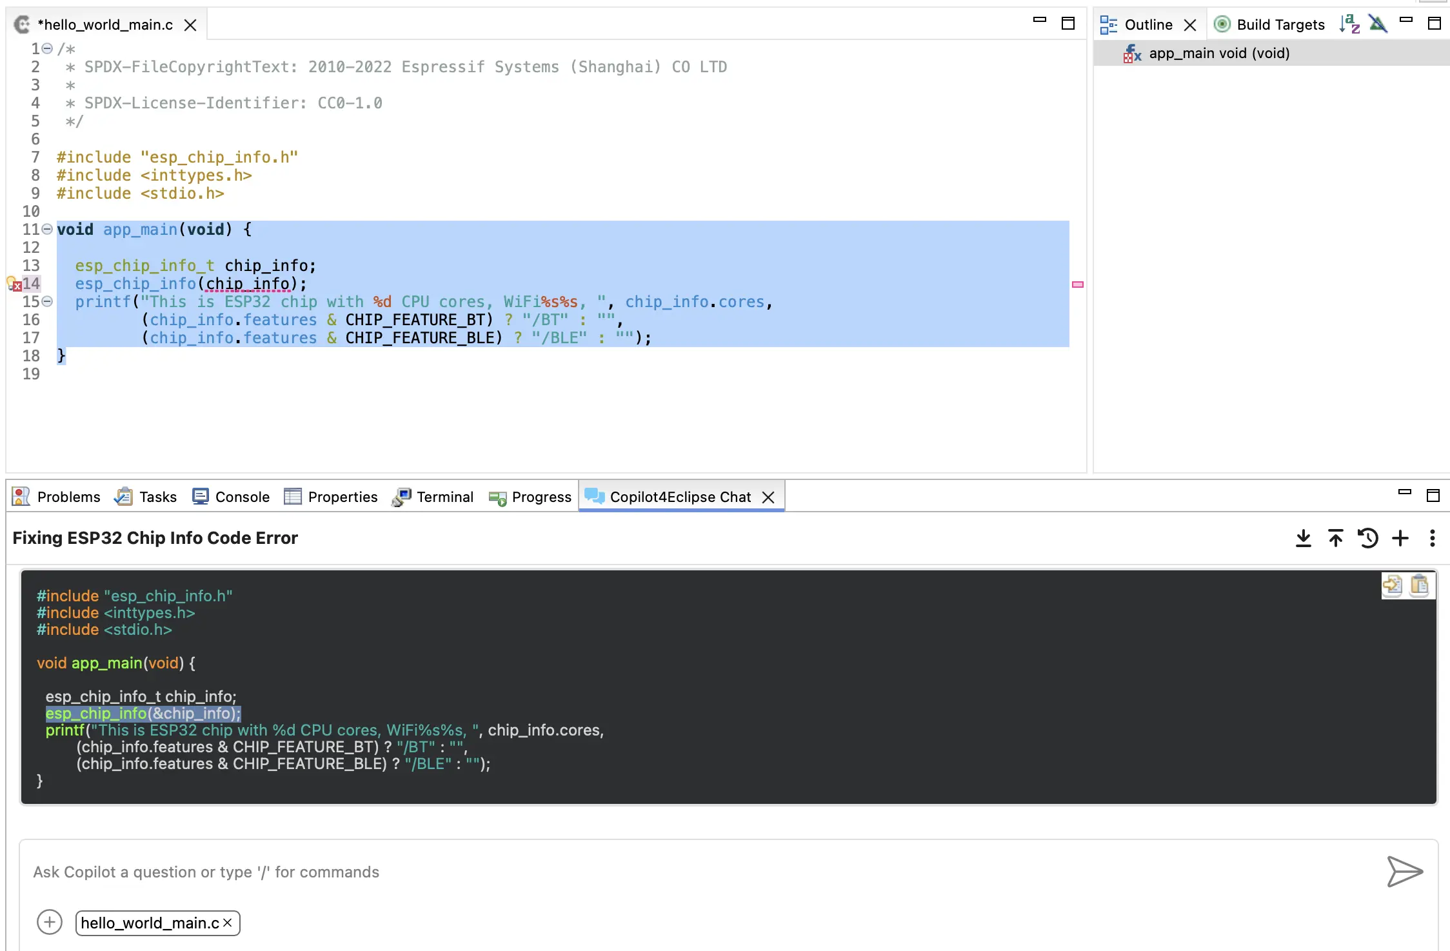
Task: Remove hello_world_main.c from chat context
Action: [x=228, y=923]
